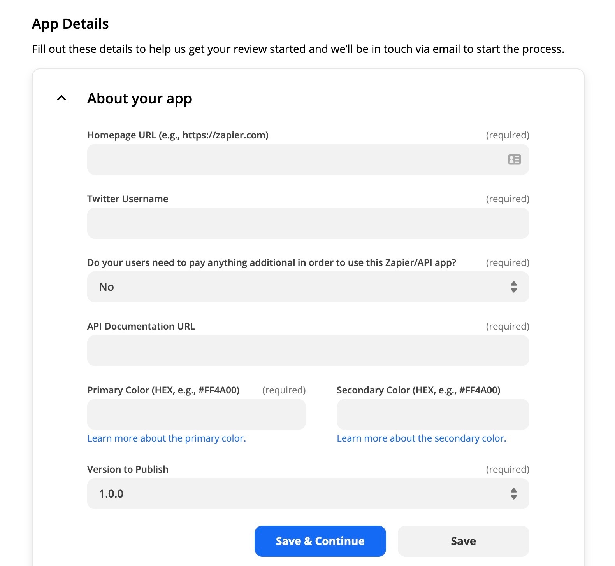Open the additional payment dropdown showing No
Screen dimensions: 615x566
tap(308, 287)
